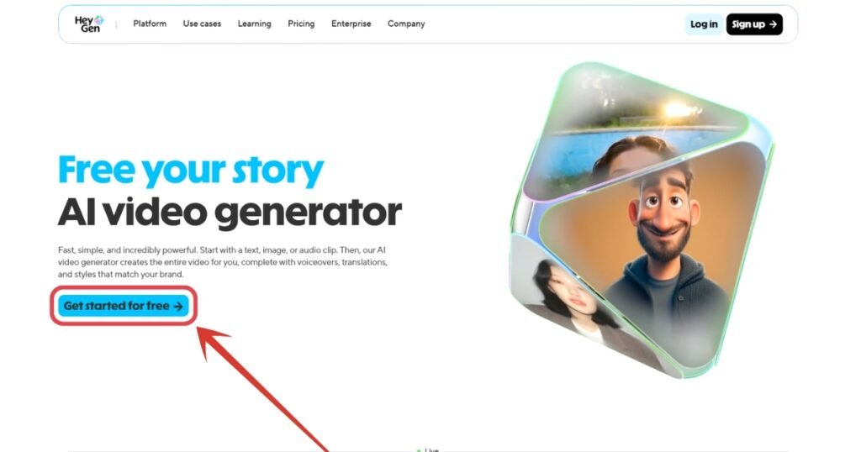
Task: Click the AI video generator heading
Action: click(x=230, y=213)
